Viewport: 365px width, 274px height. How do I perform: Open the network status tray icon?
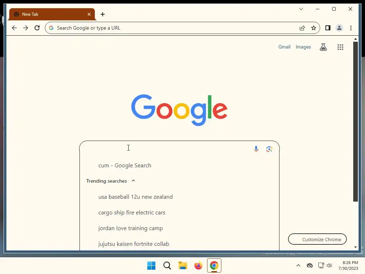tap(321, 265)
